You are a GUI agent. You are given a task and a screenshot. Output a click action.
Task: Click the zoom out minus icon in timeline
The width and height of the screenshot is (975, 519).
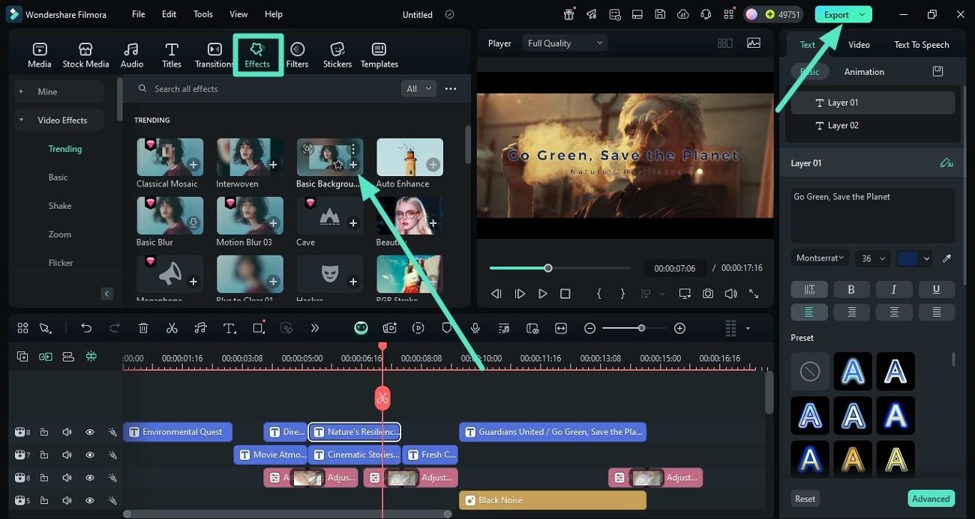coord(590,328)
